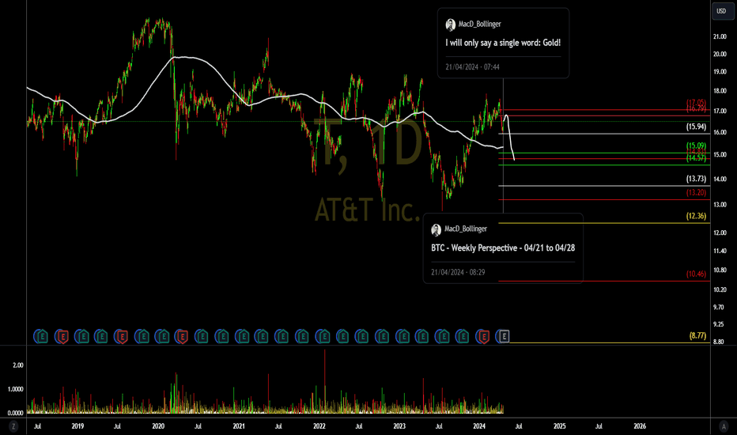Image resolution: width=737 pixels, height=435 pixels.
Task: Select the (17.05) red level label
Action: point(696,102)
